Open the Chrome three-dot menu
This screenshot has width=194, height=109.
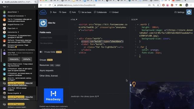[x=191, y=5]
